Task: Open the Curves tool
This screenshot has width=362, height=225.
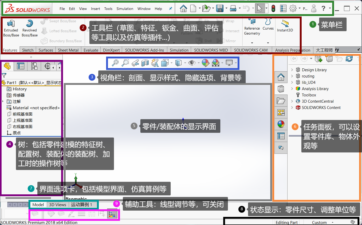Action: [268, 24]
